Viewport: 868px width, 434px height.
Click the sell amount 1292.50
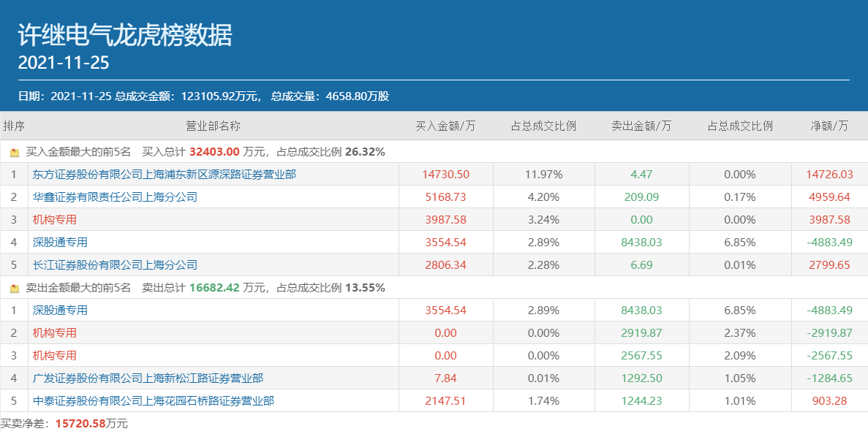[641, 378]
